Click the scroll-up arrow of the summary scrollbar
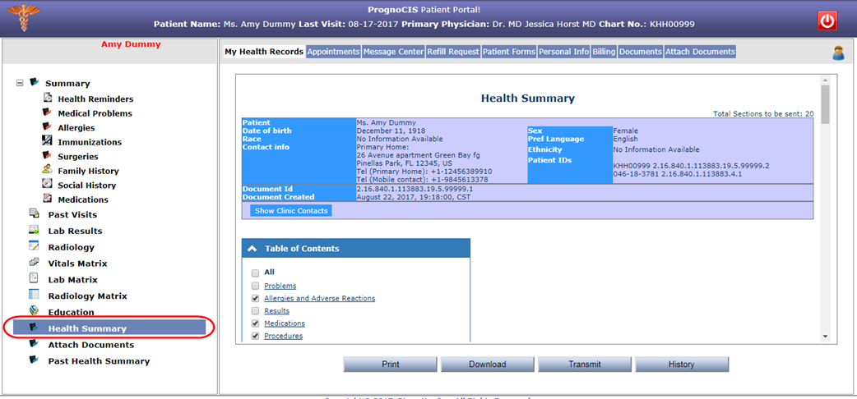The image size is (857, 399). pos(825,80)
